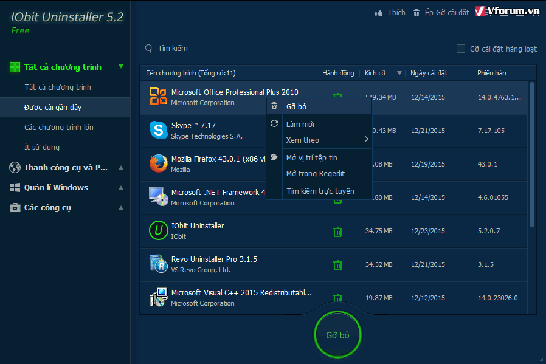546x364 pixels.
Task: Expand the Thanh công cụ và P... section arrow
Action: tap(121, 167)
